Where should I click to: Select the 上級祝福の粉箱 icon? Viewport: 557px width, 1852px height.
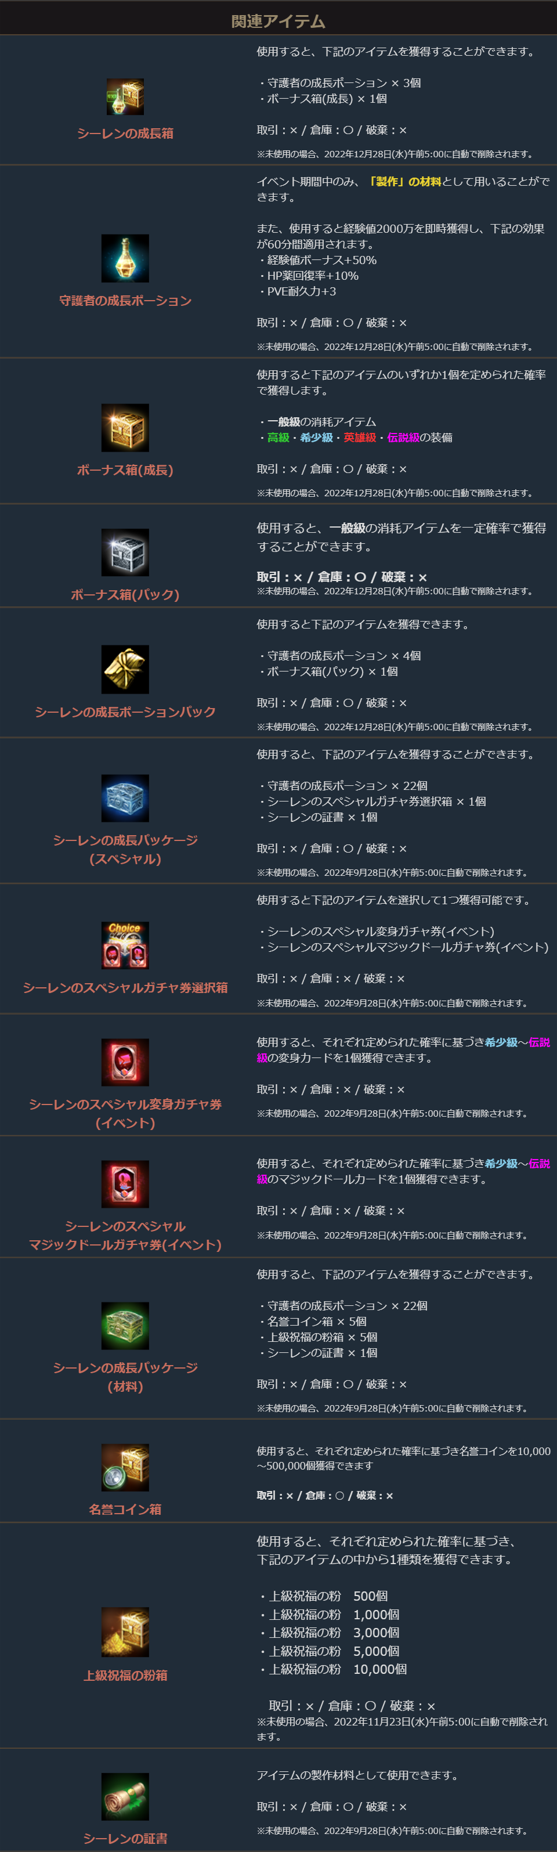pos(125,1632)
